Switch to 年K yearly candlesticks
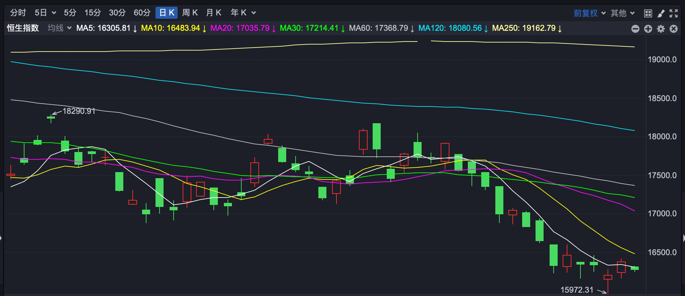This screenshot has height=296, width=685. click(x=239, y=13)
